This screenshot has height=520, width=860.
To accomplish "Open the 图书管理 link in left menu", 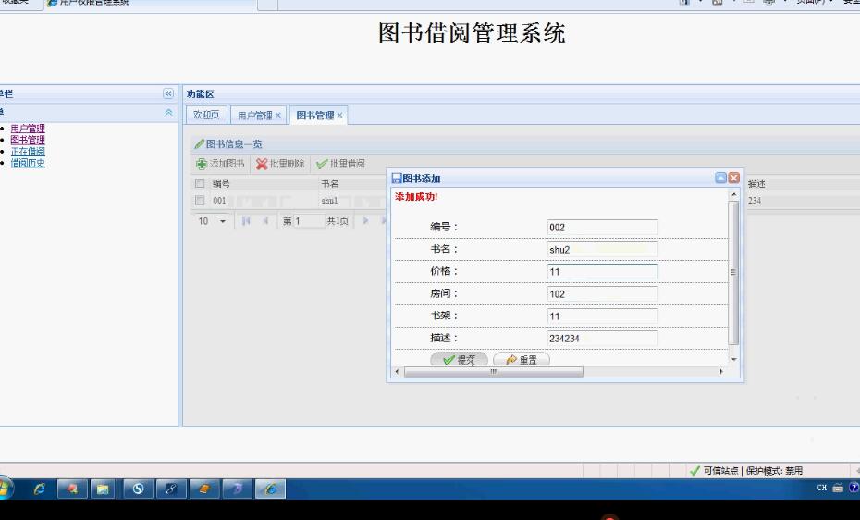I will coord(28,140).
